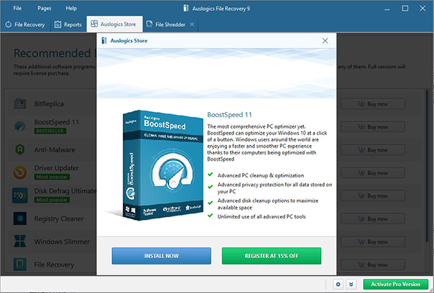This screenshot has height=293, width=434.
Task: Click the File Recovery tab power icon
Action: pyautogui.click(x=9, y=25)
